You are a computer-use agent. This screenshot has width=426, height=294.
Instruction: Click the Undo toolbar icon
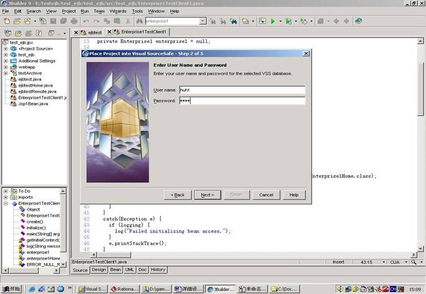pos(86,21)
